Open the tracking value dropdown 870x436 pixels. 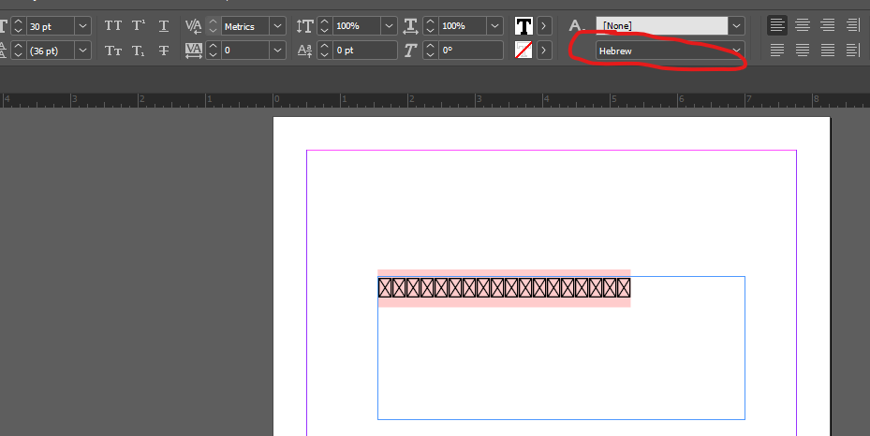coord(277,51)
